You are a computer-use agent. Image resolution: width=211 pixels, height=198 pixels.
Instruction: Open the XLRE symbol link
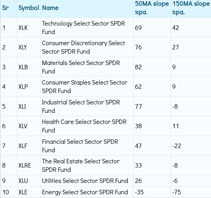tap(25, 165)
